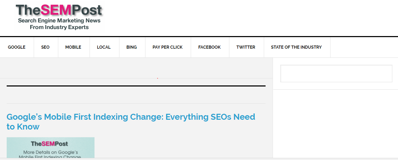Viewport: 398px width, 160px height.
Task: Open the Local news category
Action: 104,47
